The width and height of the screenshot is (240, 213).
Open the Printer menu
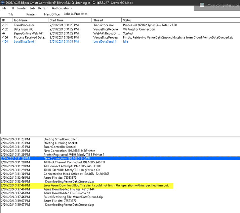click(x=22, y=8)
